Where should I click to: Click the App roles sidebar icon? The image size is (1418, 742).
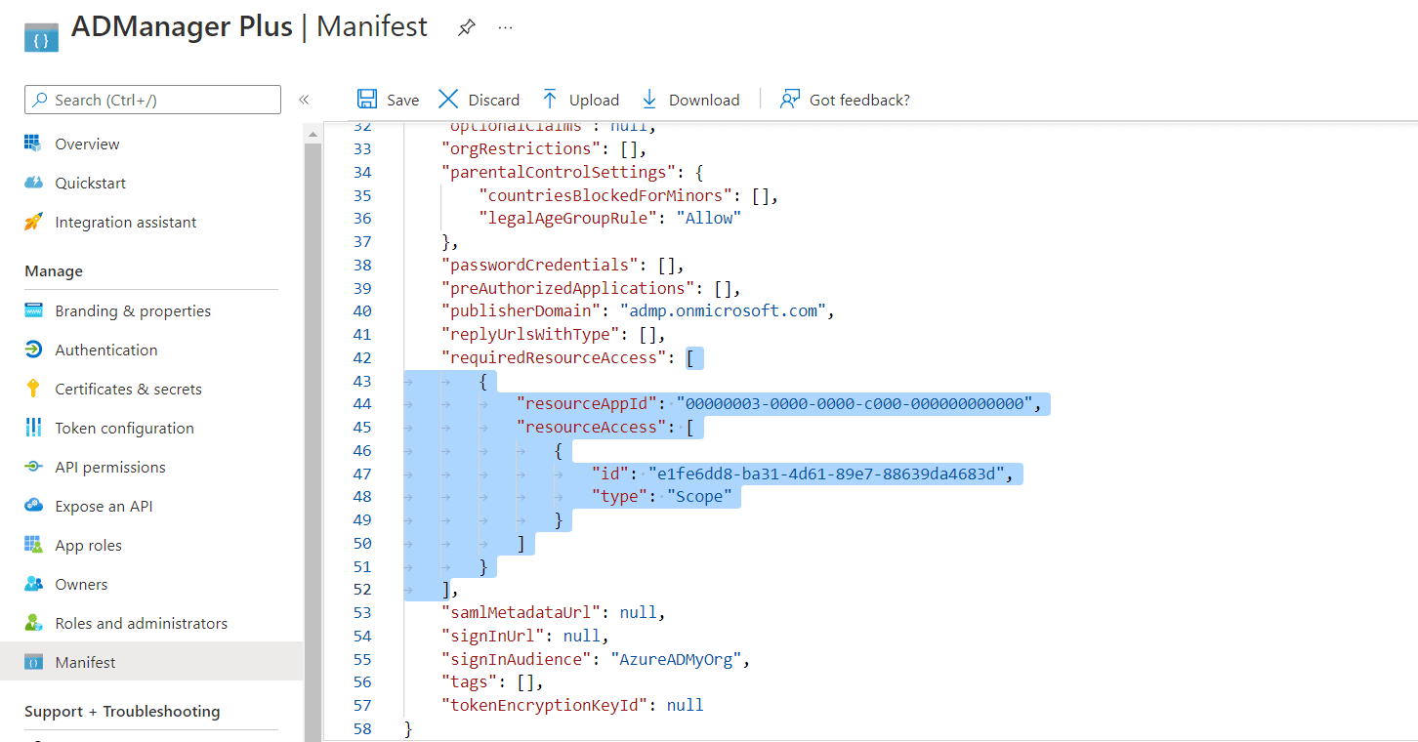32,545
